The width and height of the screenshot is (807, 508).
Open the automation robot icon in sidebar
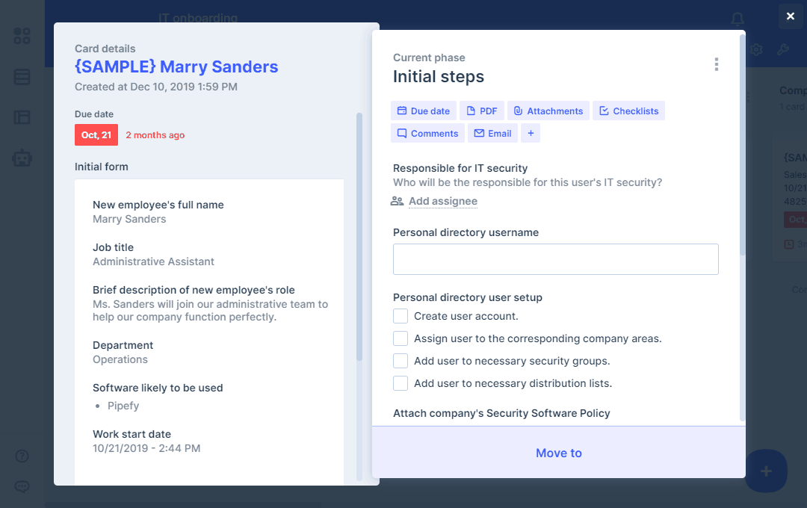point(22,158)
